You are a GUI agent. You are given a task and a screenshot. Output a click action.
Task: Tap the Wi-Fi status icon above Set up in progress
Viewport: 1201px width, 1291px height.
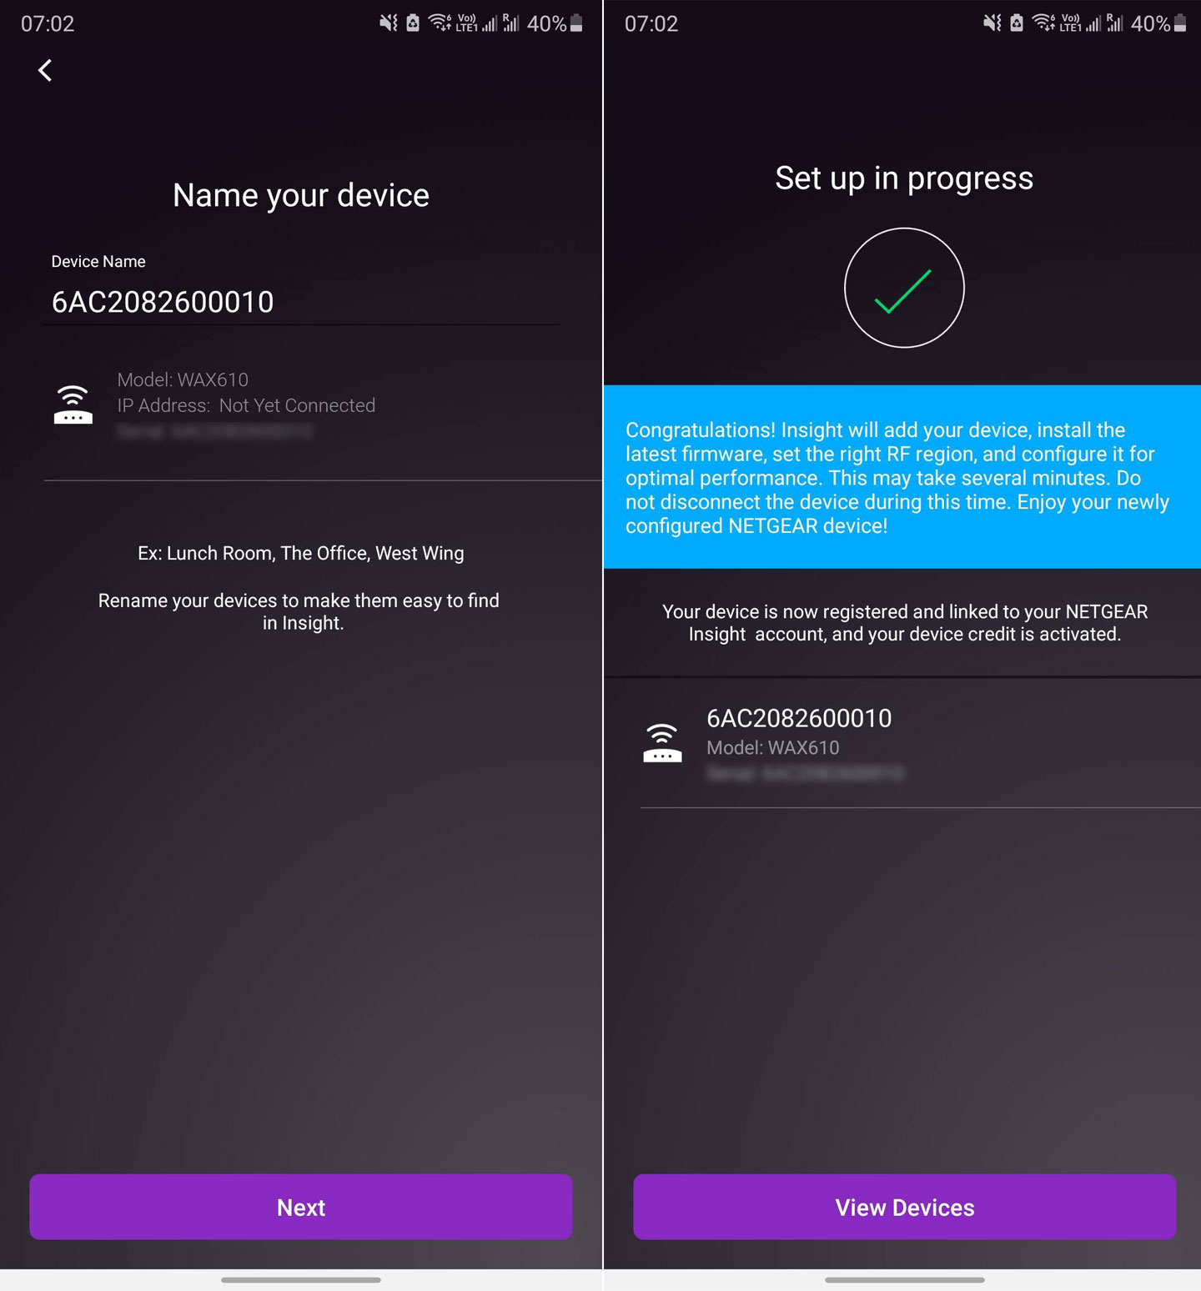click(1043, 23)
